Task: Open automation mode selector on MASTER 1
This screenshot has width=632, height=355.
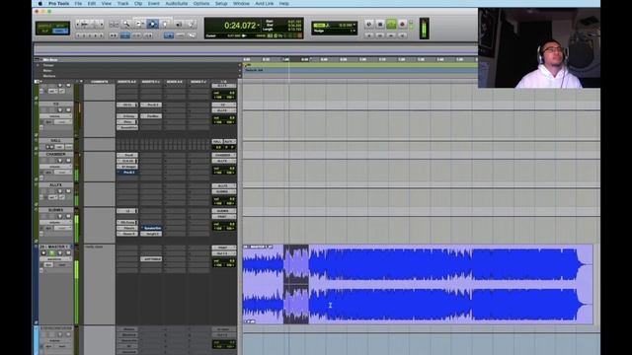Action: click(x=62, y=265)
